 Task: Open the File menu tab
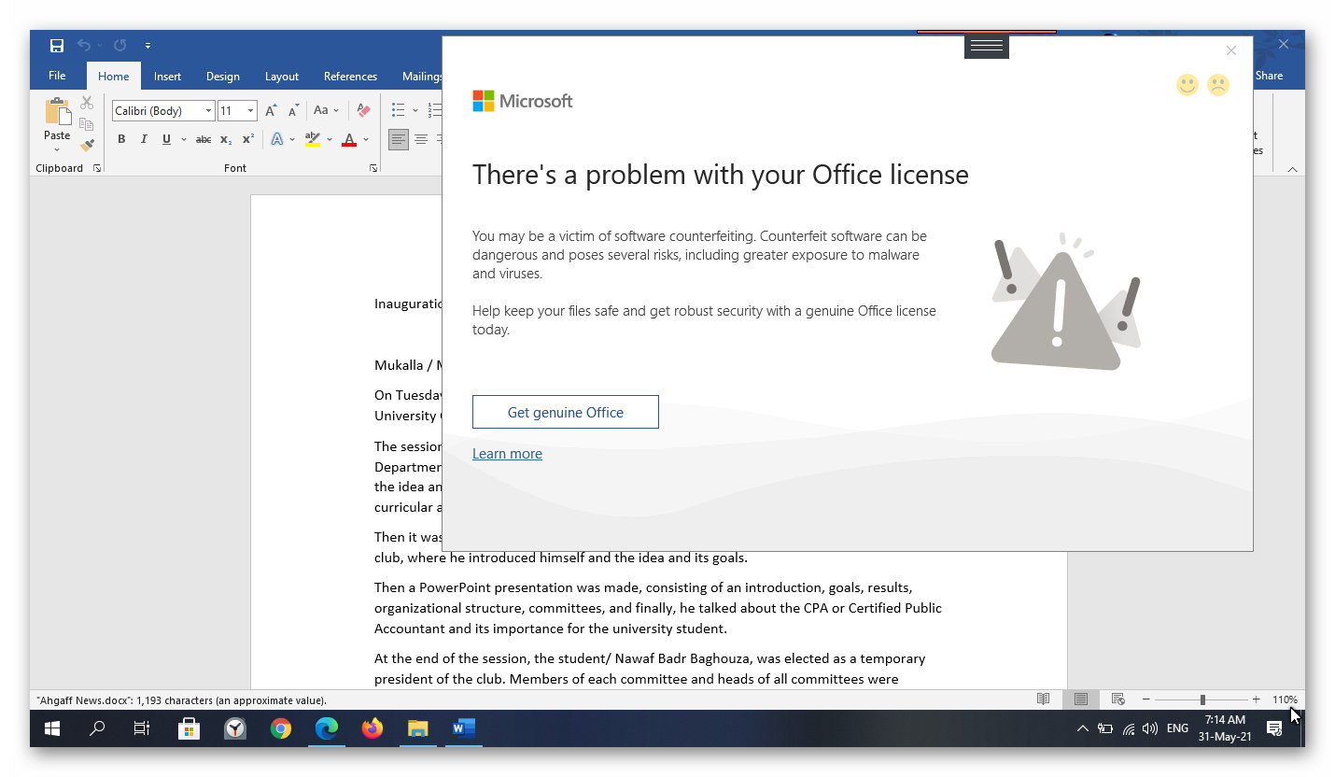pos(57,76)
